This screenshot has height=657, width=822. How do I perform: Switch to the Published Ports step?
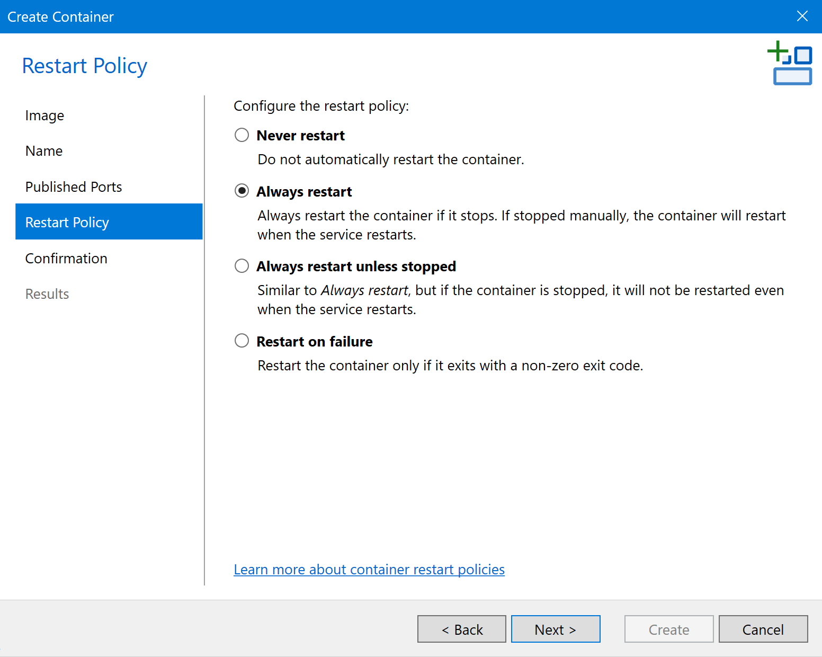74,187
